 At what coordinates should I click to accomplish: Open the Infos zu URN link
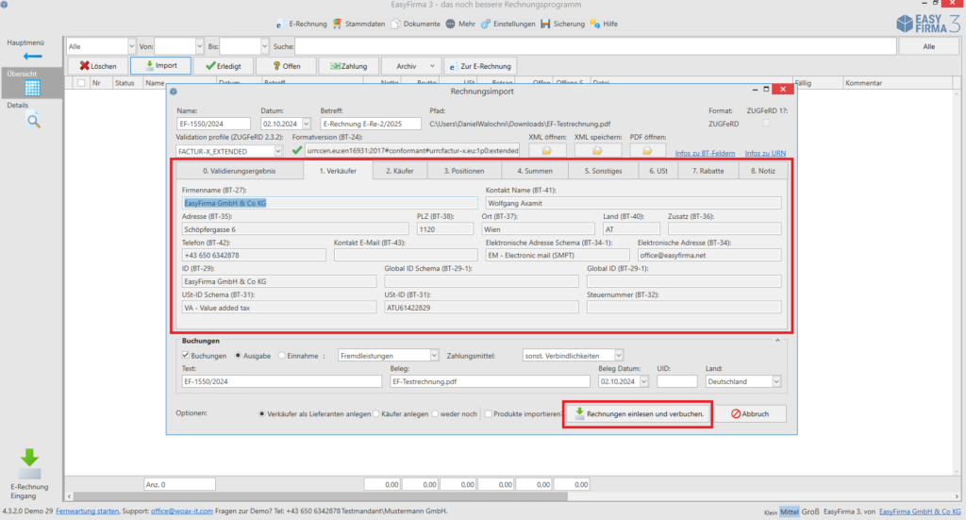coord(765,154)
